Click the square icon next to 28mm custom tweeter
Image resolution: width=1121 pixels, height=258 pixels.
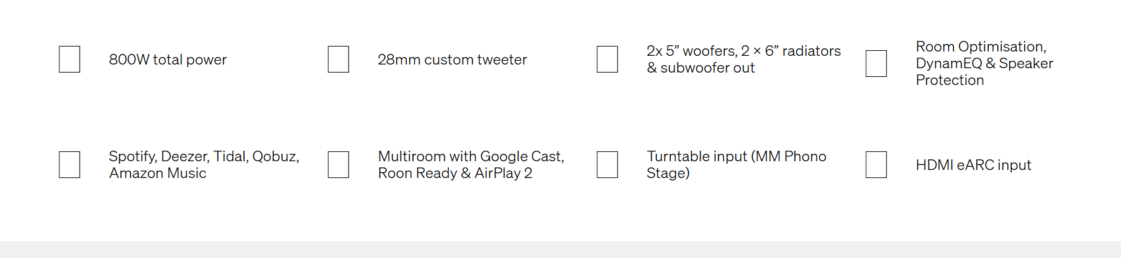pyautogui.click(x=338, y=60)
